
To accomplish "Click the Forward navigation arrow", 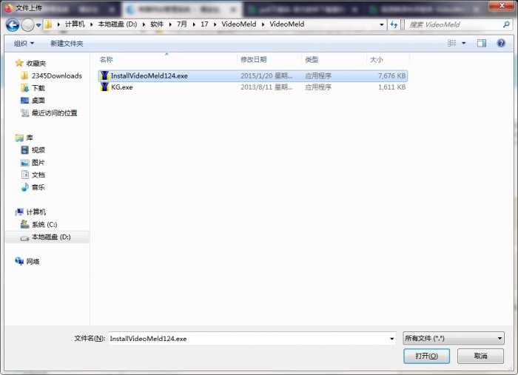I will 28,24.
